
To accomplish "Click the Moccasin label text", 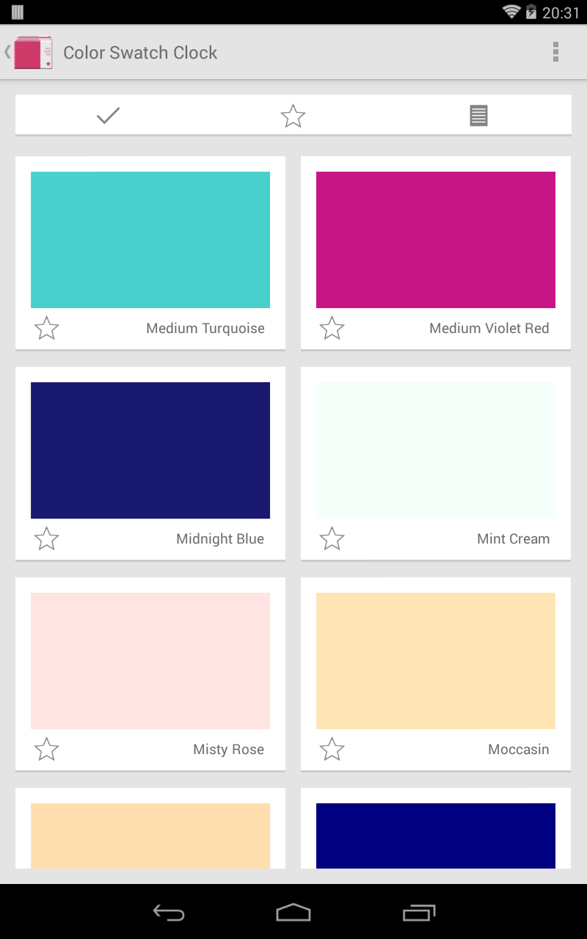I will point(518,749).
